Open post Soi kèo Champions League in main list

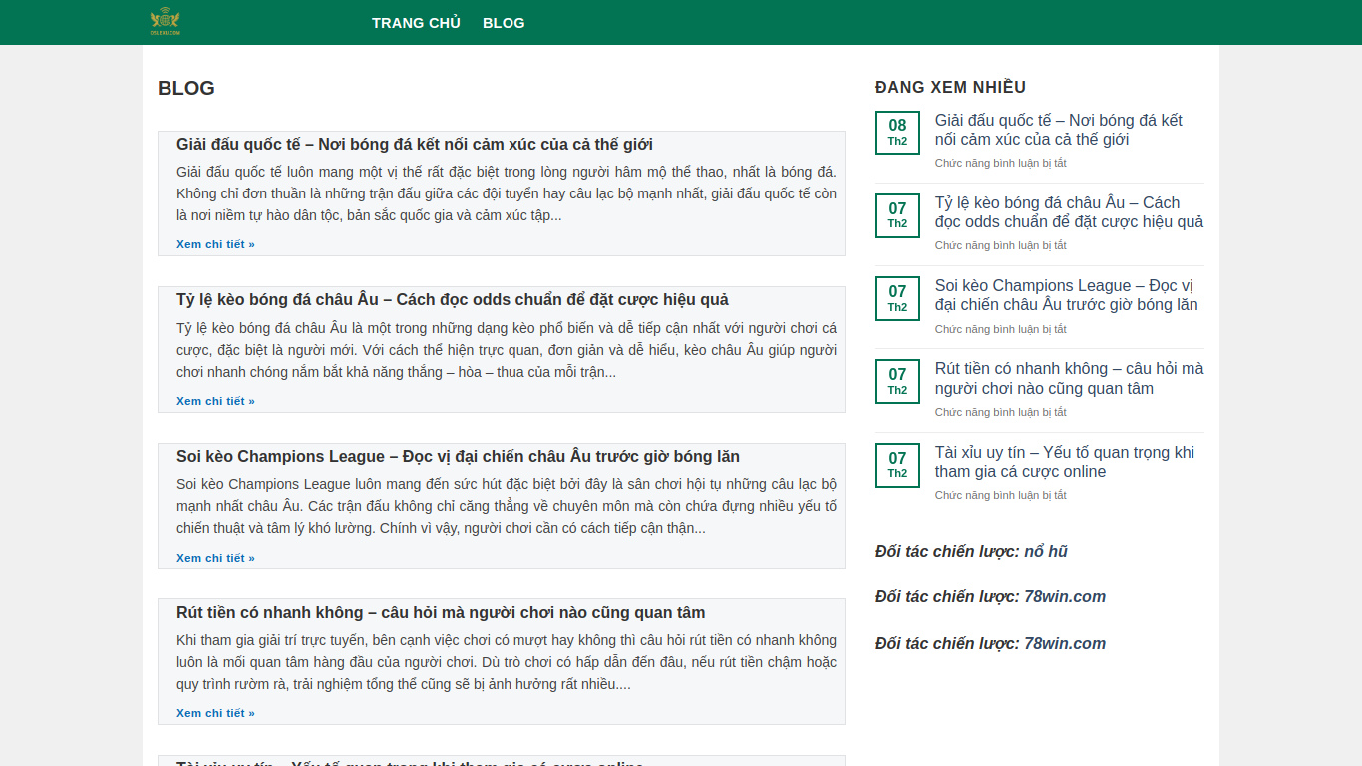458,456
